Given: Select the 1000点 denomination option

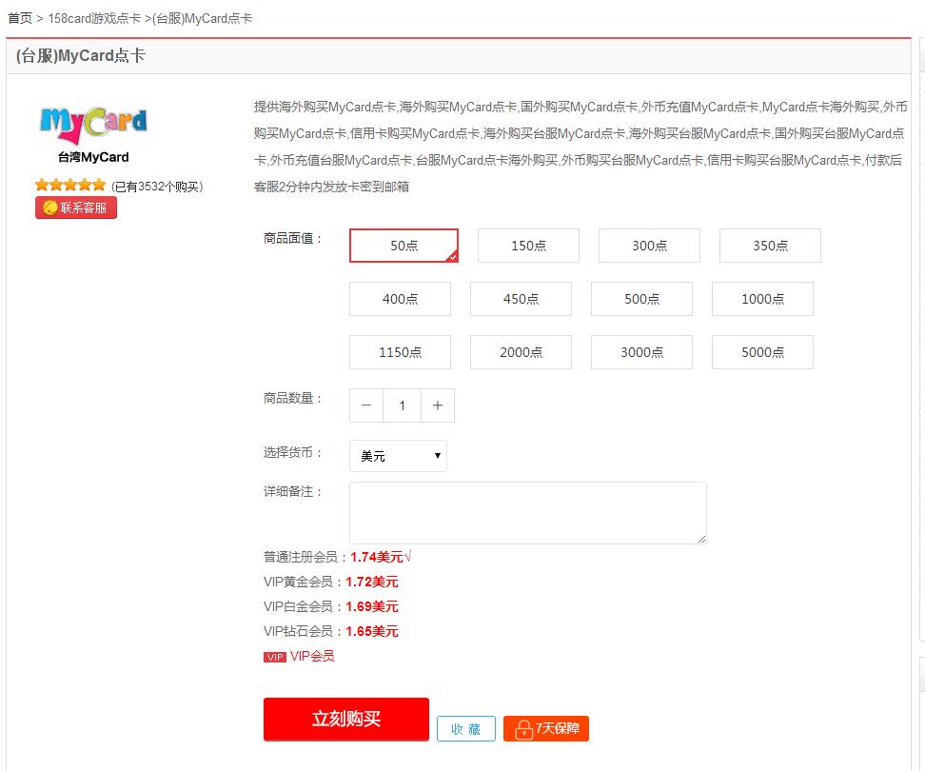Looking at the screenshot, I should tap(763, 299).
